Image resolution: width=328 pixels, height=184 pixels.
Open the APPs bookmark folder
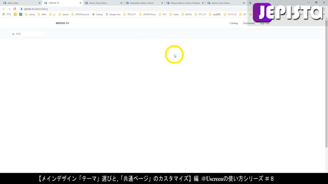tap(42, 14)
